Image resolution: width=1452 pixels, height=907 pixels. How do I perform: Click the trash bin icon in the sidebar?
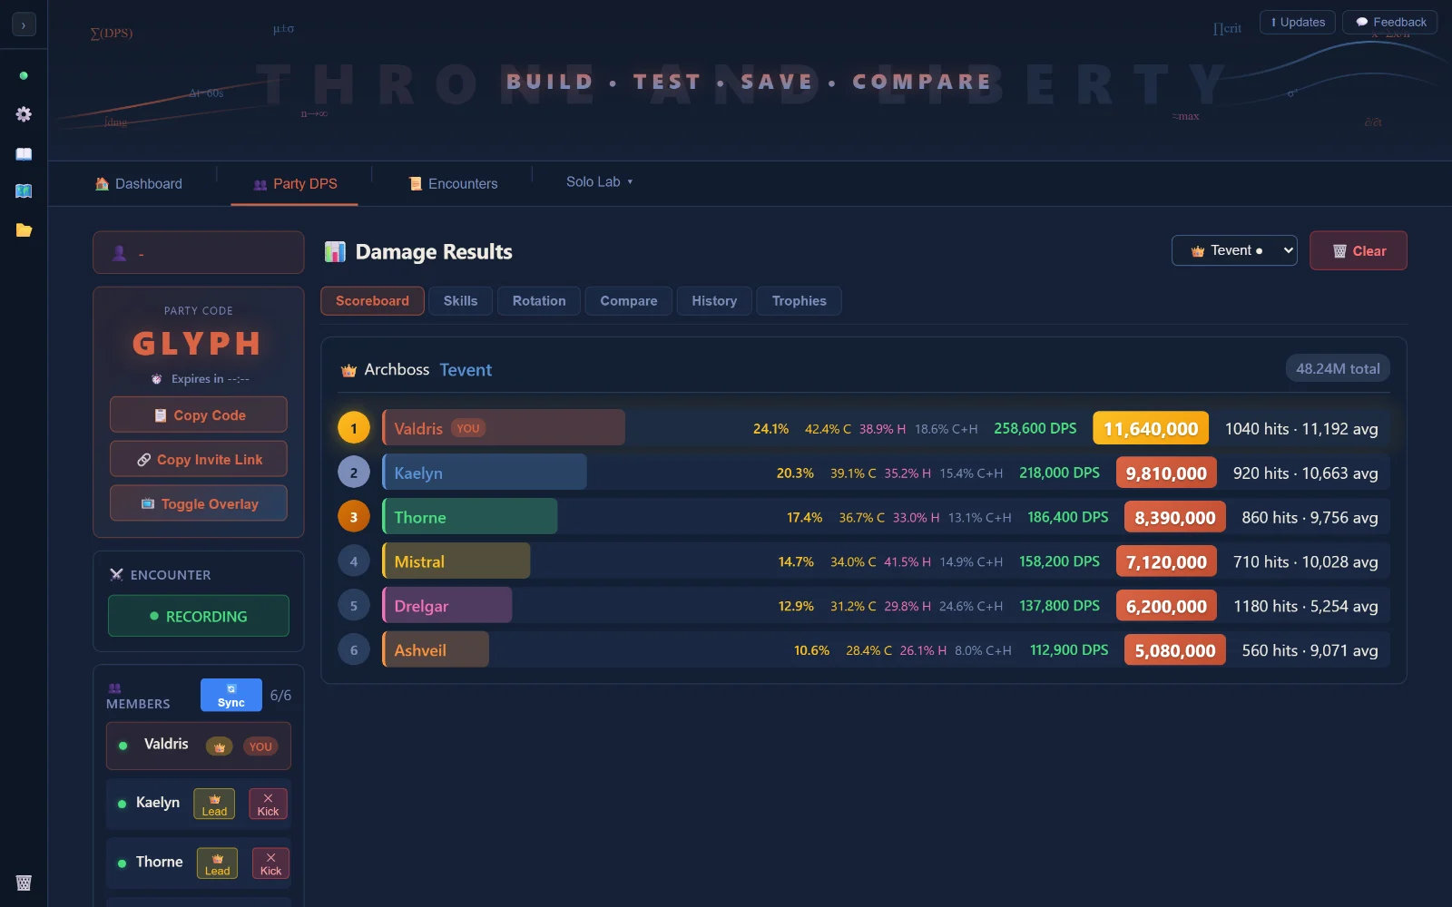[x=24, y=883]
